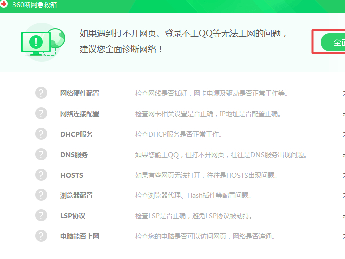This screenshot has height=259, width=345.
Task: Click the question mark icon beside DHCP服务
Action: coord(41,134)
